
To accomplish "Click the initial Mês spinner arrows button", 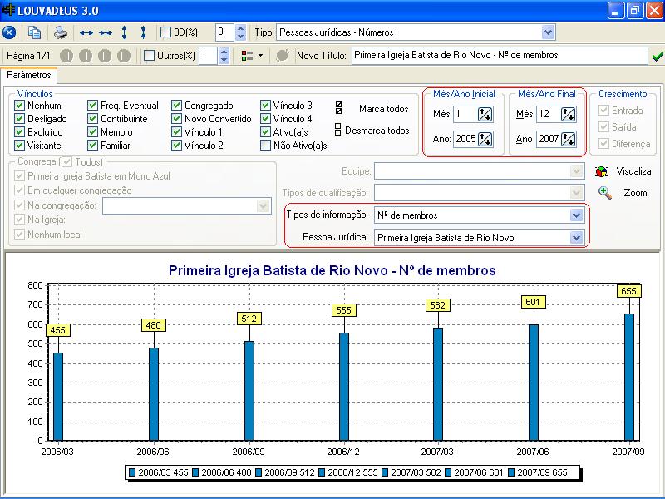I will click(x=485, y=114).
